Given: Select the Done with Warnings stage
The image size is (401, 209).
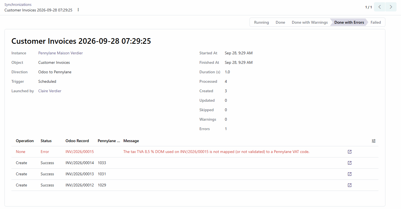Looking at the screenshot, I should pyautogui.click(x=310, y=22).
